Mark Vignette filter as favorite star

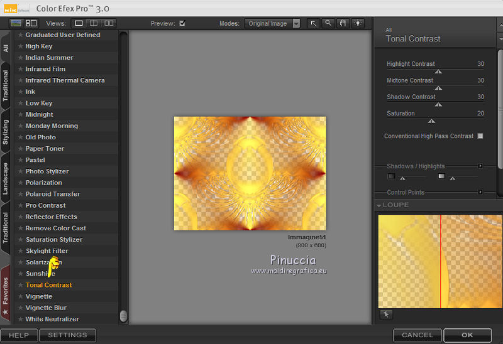click(21, 296)
